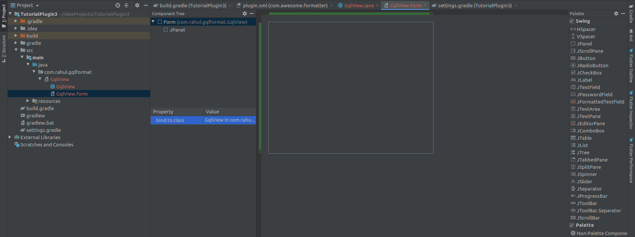
Task: Hide the Project panel with minimize icon
Action: click(x=146, y=5)
